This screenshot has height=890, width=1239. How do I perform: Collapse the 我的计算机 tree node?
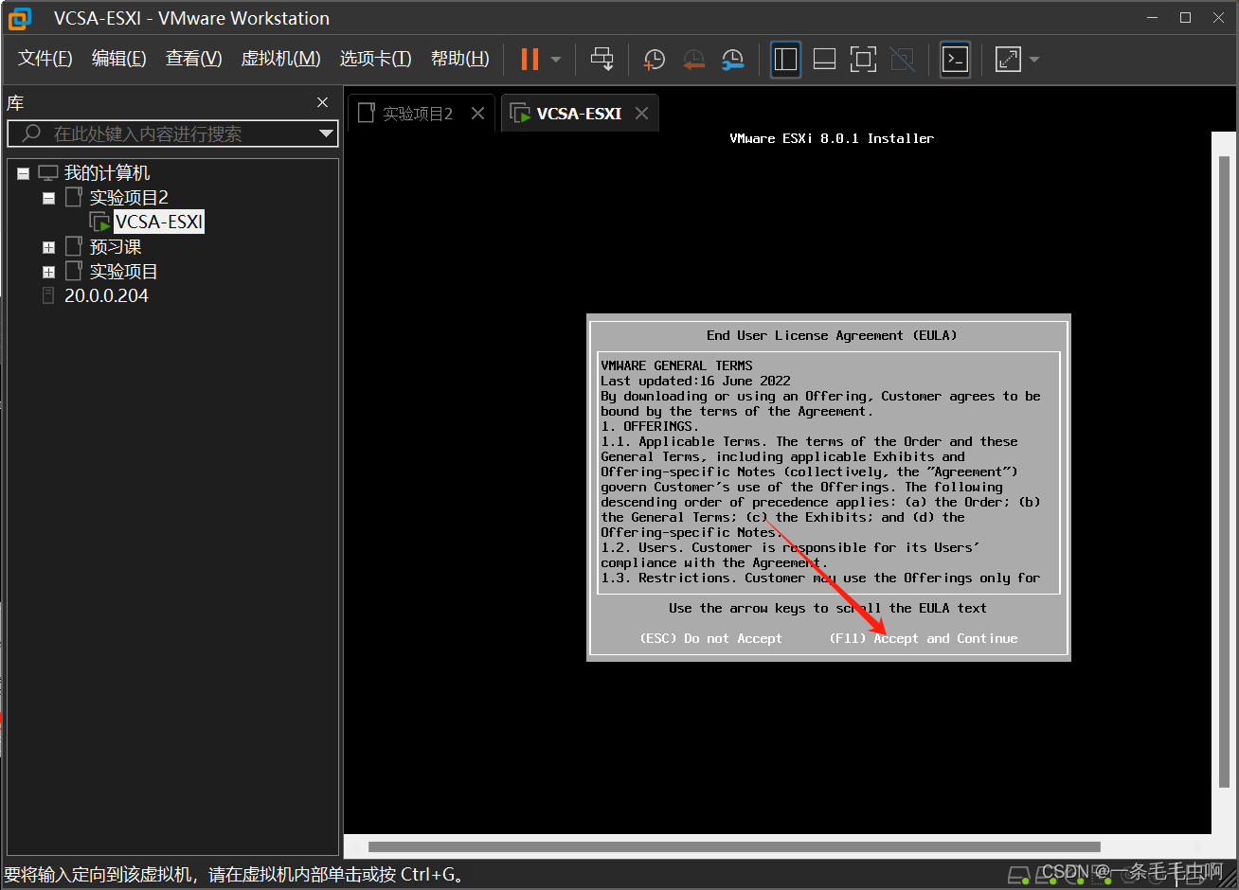(x=24, y=173)
